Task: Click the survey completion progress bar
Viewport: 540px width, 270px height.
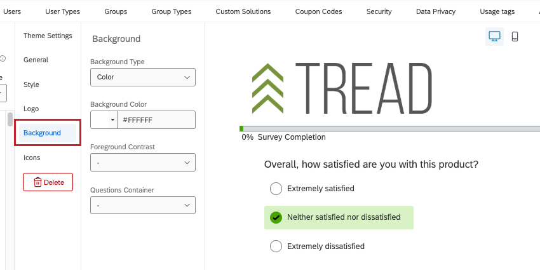Action: (389, 128)
